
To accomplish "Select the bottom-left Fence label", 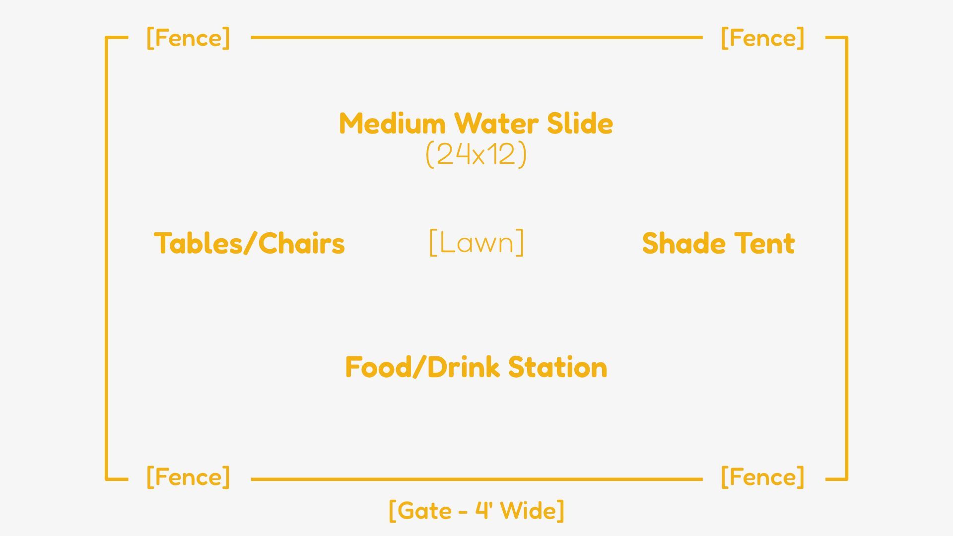I will point(189,477).
